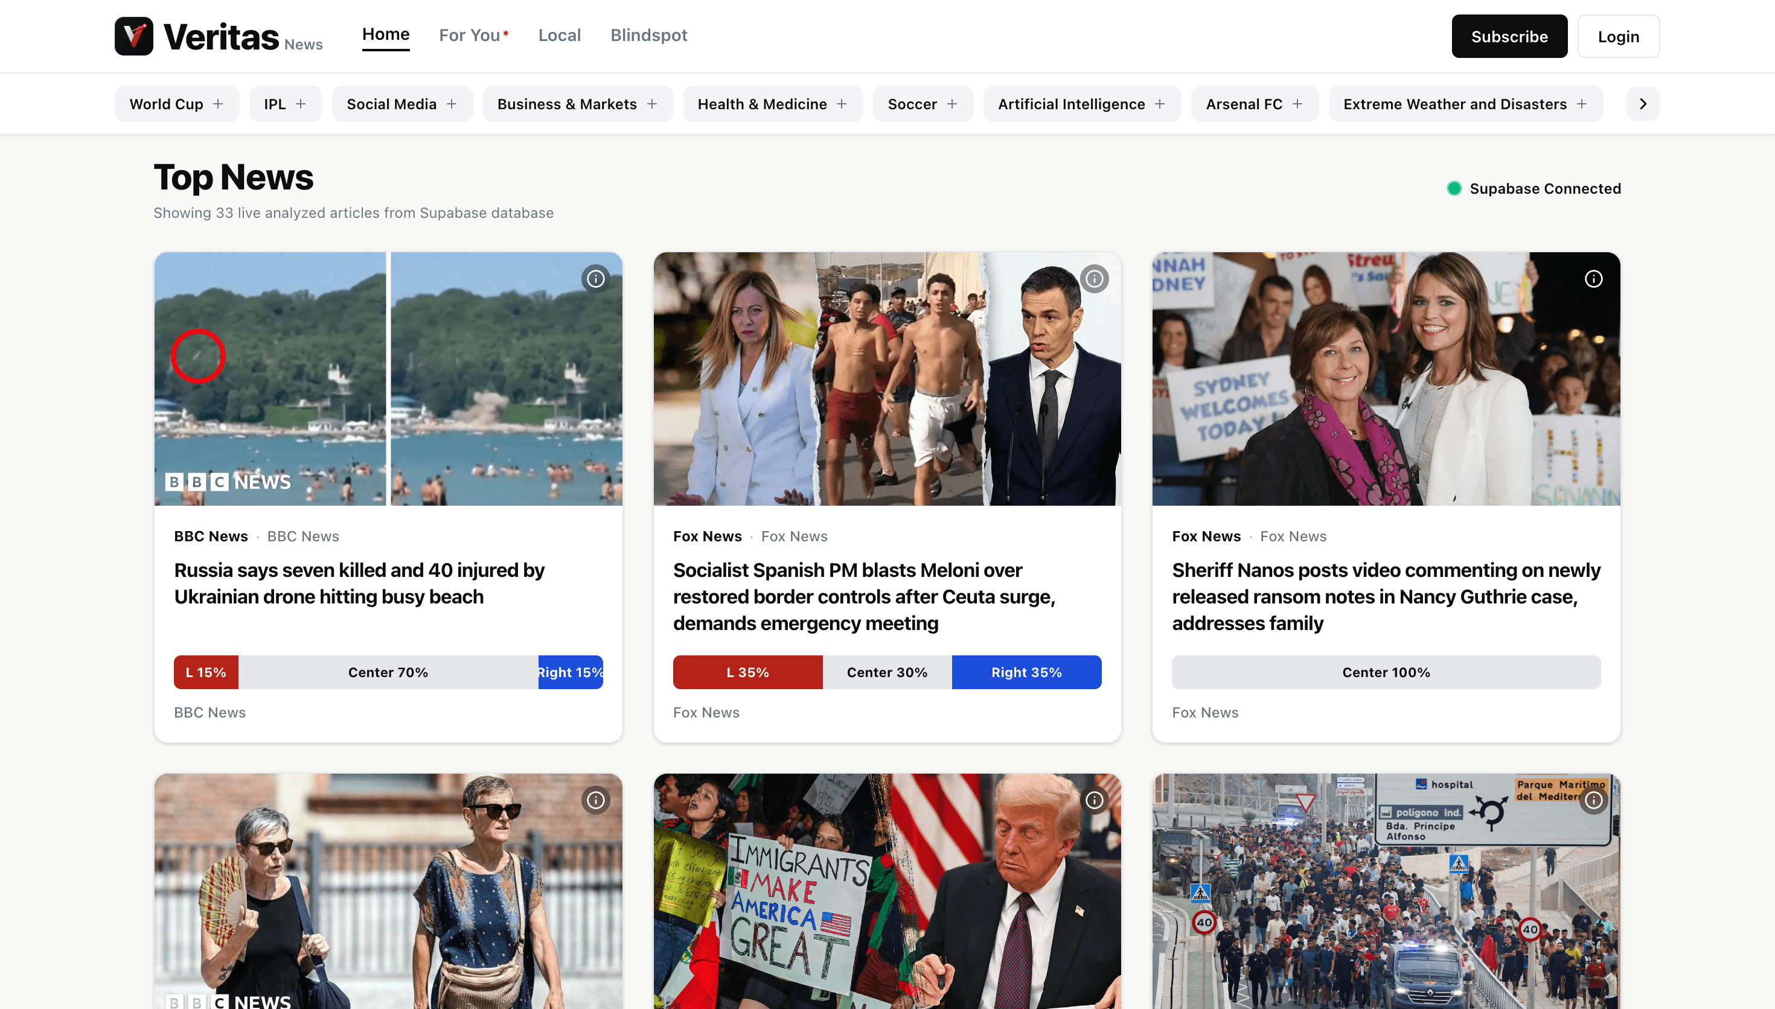The height and width of the screenshot is (1009, 1775).
Task: Click the Subscribe button
Action: tap(1509, 36)
